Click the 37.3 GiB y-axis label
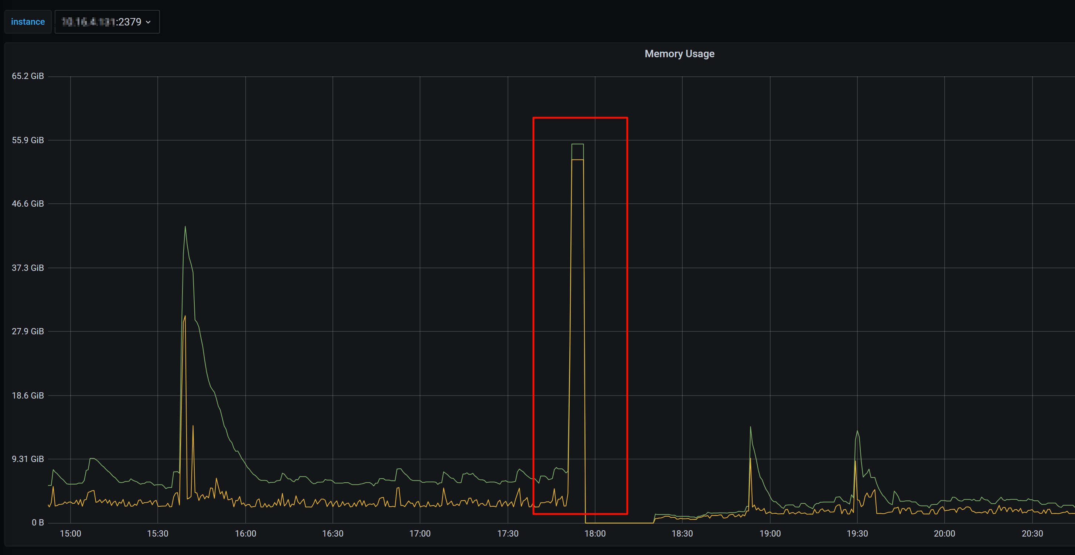Image resolution: width=1075 pixels, height=555 pixels. coord(28,268)
